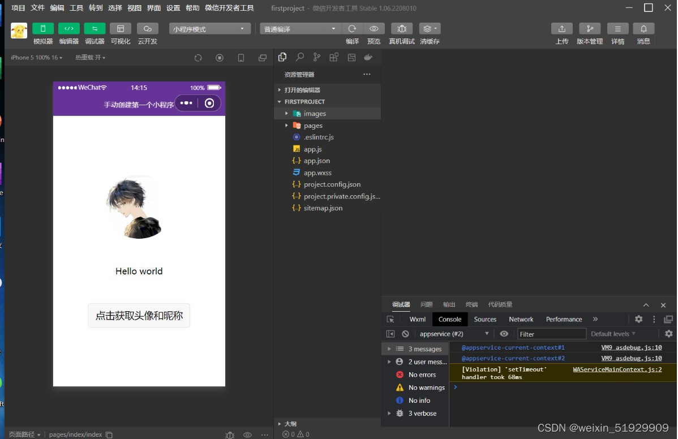The width and height of the screenshot is (678, 439).
Task: Click the mini program capsule menu dots
Action: [x=186, y=103]
